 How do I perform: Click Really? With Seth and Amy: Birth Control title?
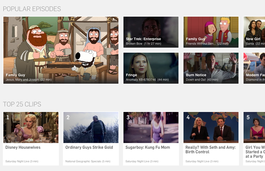pos(210,150)
